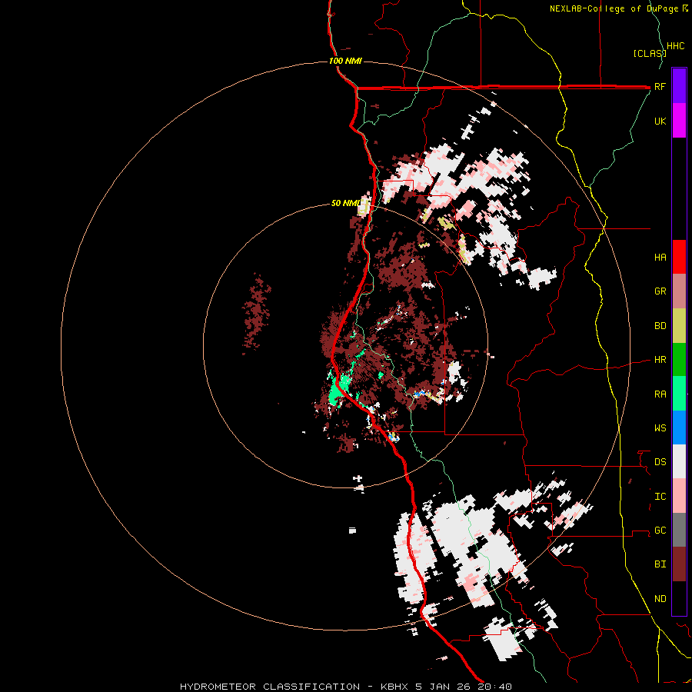692x692 pixels.
Task: Click the RF legend label
Action: 660,86
